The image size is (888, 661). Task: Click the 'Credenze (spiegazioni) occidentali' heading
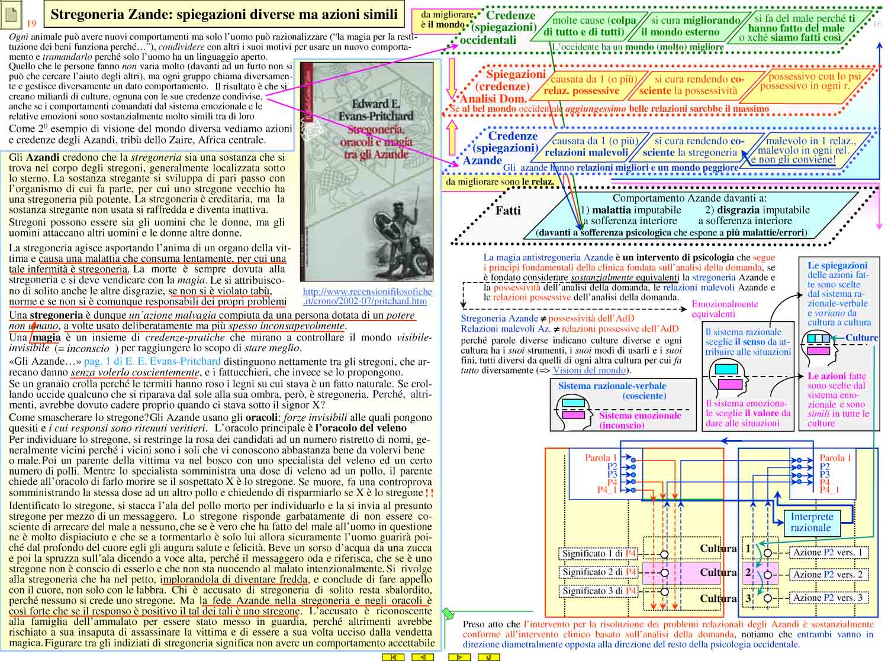[498, 28]
